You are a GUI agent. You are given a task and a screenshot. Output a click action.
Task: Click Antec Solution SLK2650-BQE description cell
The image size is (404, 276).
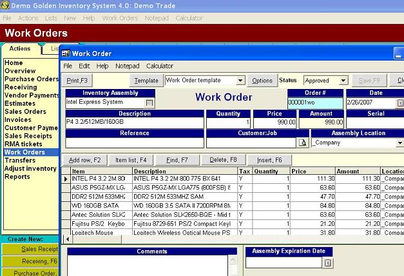(x=185, y=215)
